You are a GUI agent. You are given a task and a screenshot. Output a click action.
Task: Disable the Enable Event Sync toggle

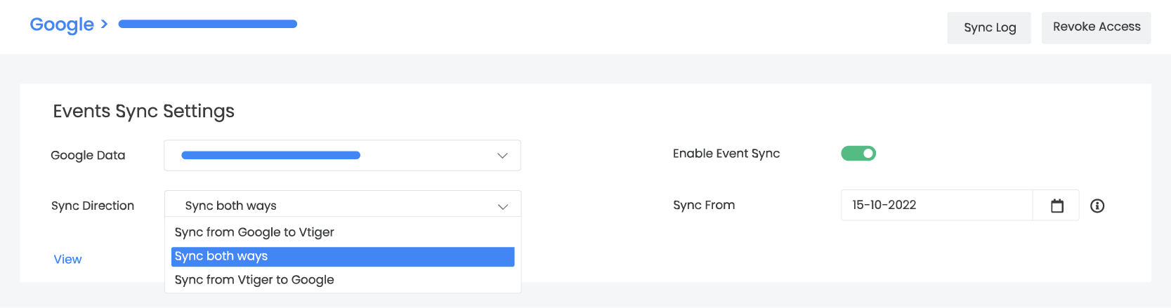[858, 154]
